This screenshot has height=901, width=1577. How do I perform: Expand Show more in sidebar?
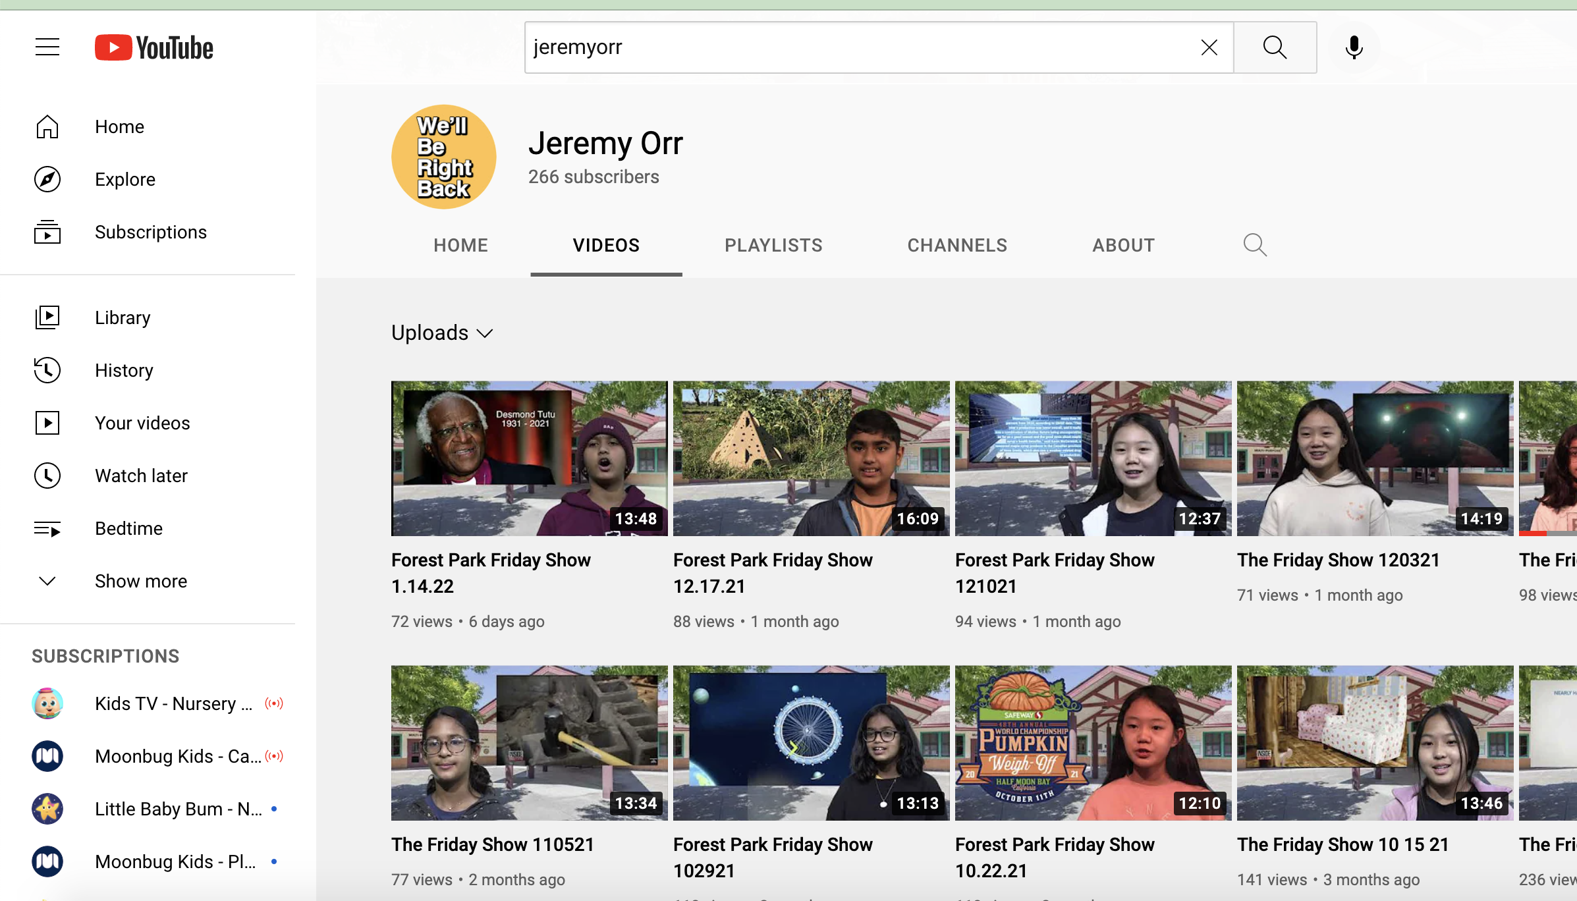point(140,581)
